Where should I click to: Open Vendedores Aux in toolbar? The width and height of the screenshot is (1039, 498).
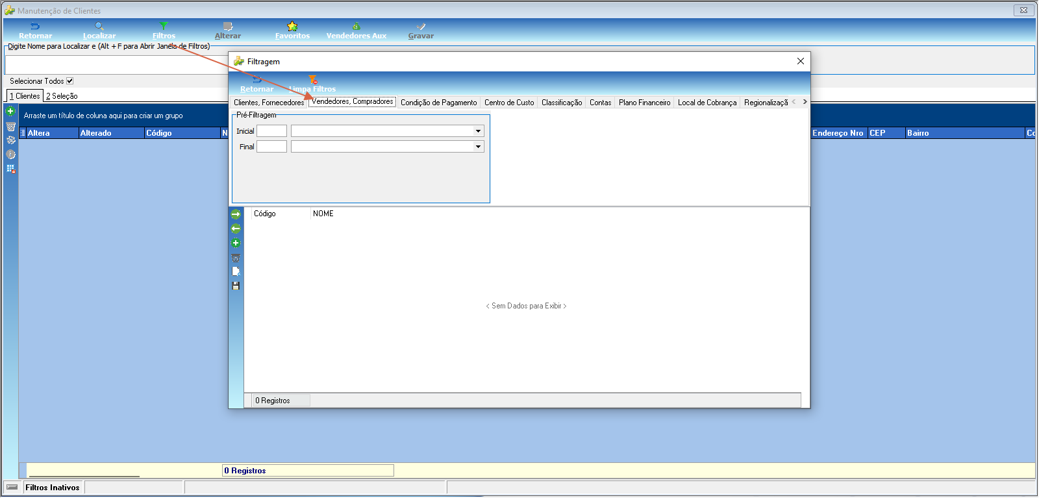[x=357, y=31]
